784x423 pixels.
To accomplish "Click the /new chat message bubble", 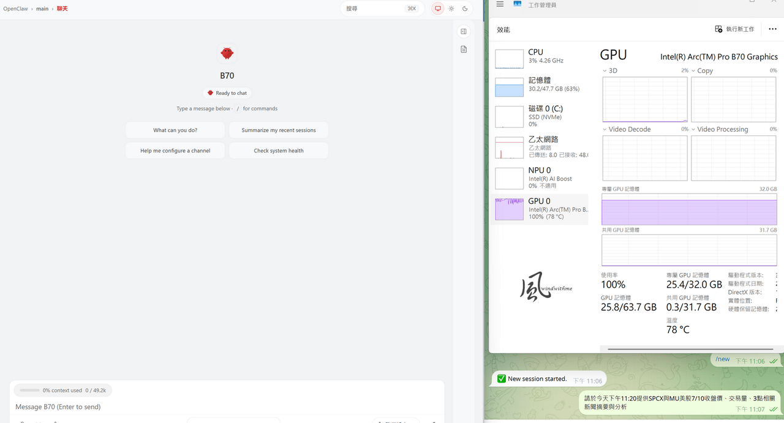I will tap(745, 361).
